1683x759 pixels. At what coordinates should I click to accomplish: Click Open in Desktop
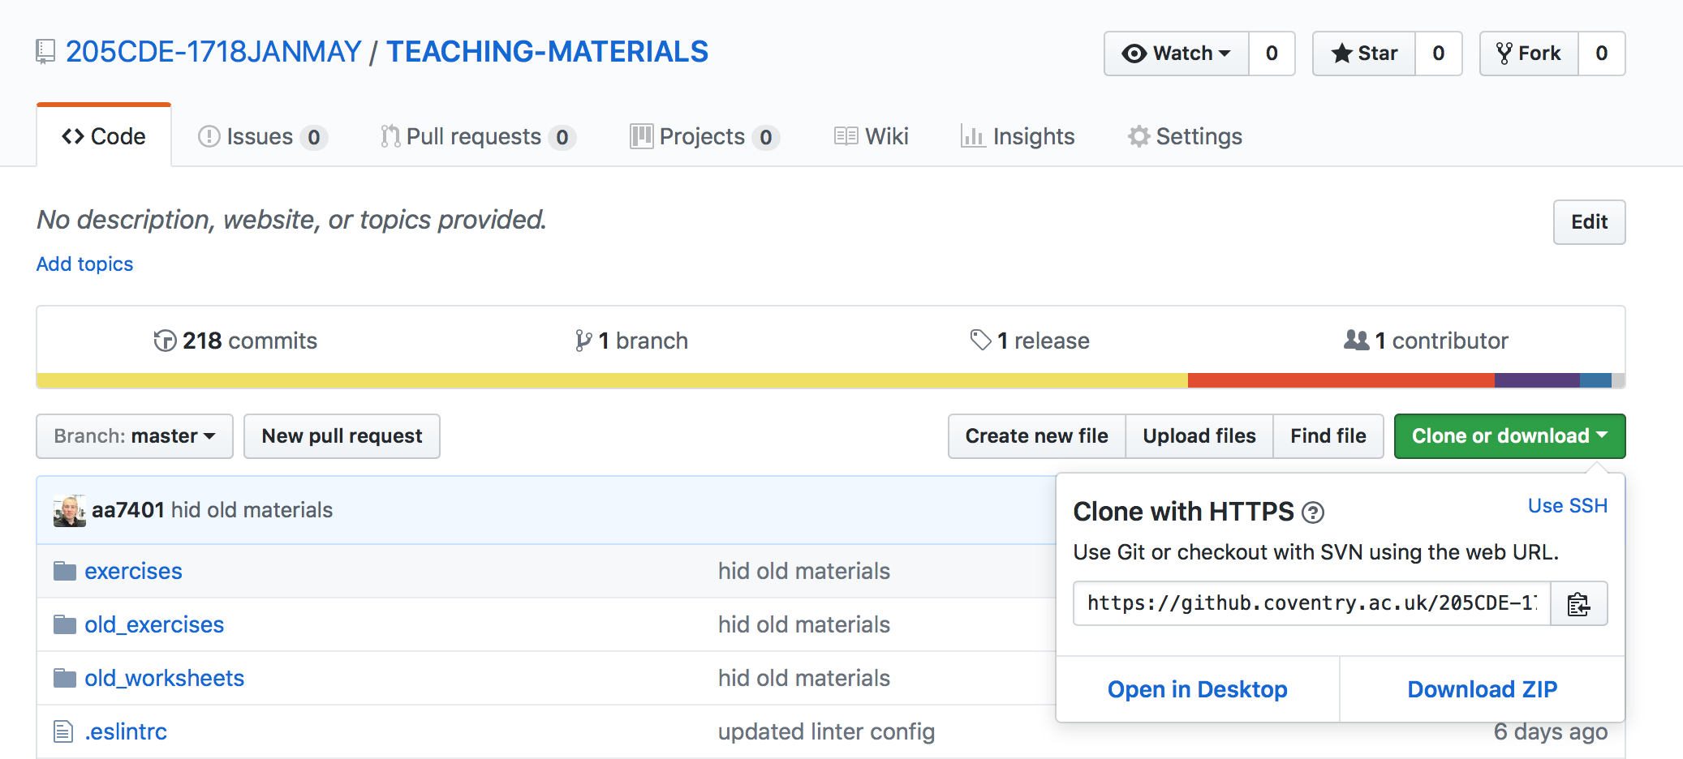tap(1198, 689)
